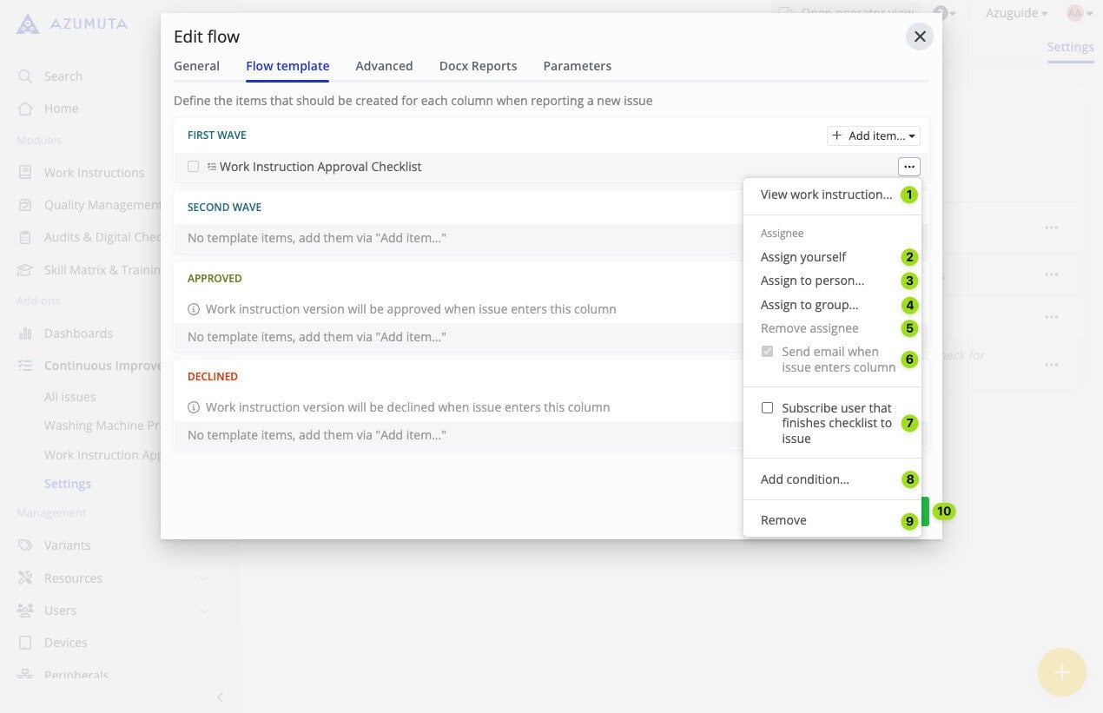Enable Subscribe user that finishes checklist

tap(767, 408)
